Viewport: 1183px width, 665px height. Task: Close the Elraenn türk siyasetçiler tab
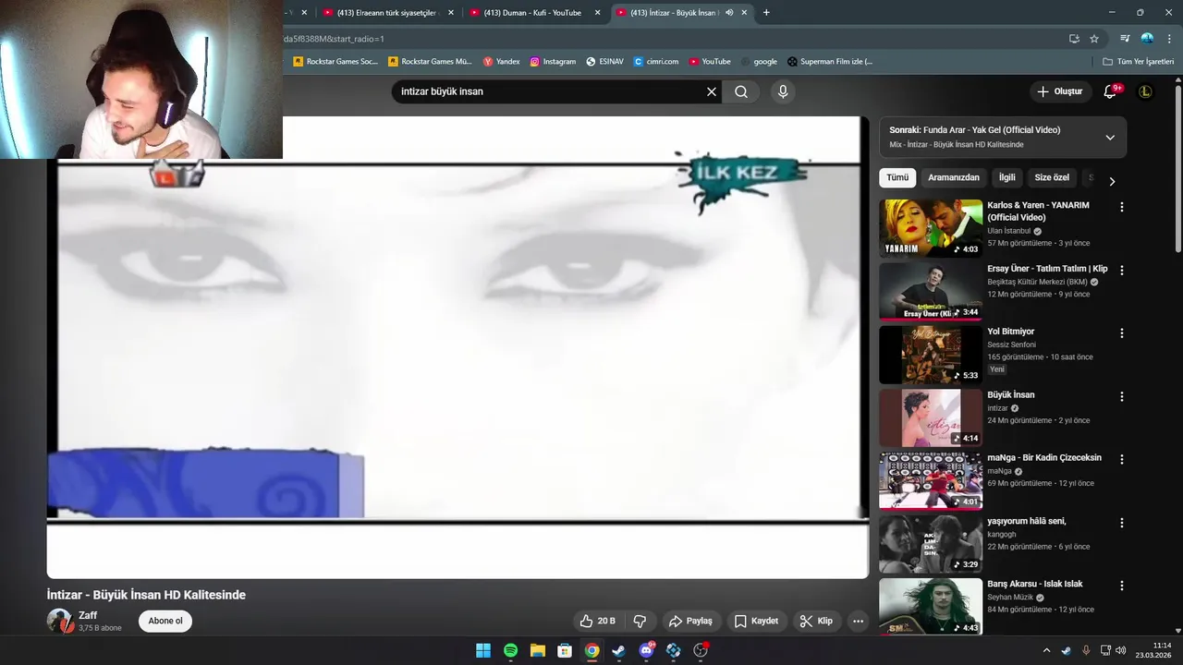pos(451,13)
